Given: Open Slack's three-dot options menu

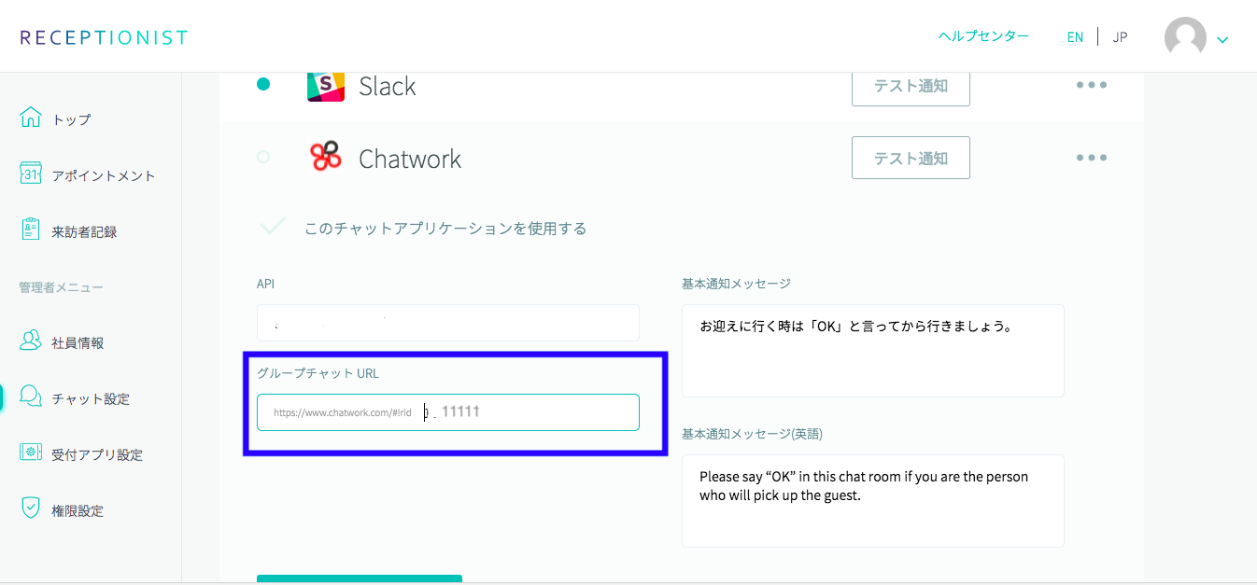Looking at the screenshot, I should coord(1091,85).
